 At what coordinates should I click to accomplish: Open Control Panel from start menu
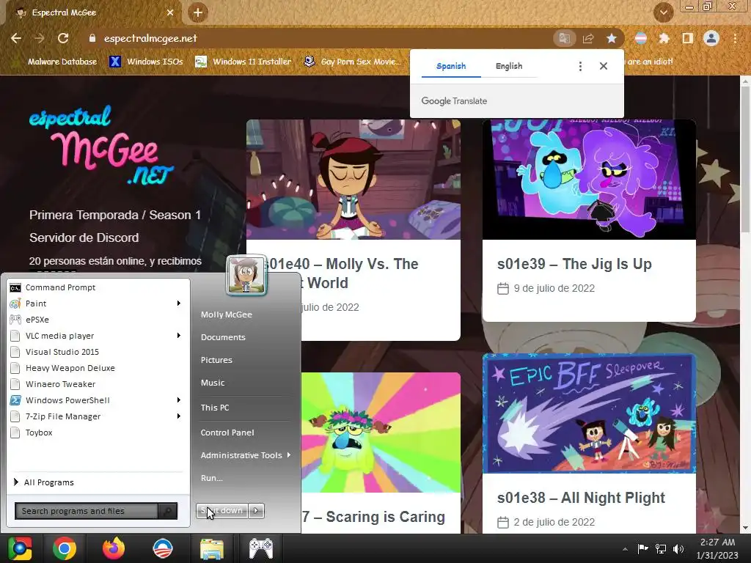tap(227, 433)
